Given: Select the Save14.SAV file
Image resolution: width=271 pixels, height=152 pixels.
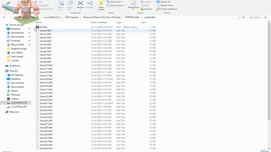Looking at the screenshot, I should 96,79.
